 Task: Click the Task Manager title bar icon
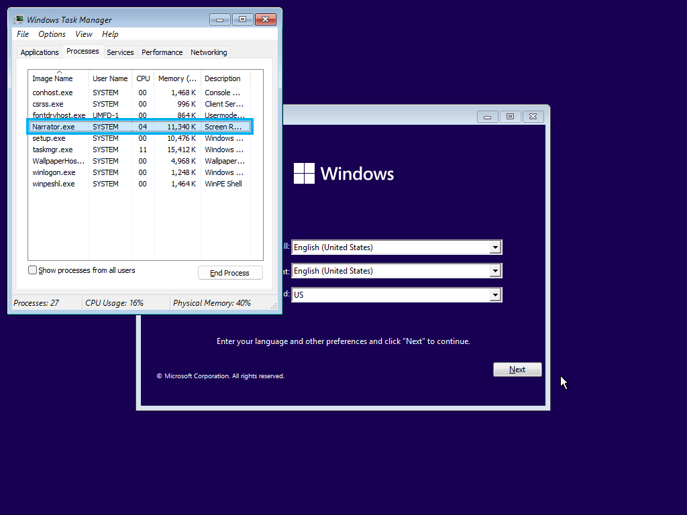pos(18,19)
